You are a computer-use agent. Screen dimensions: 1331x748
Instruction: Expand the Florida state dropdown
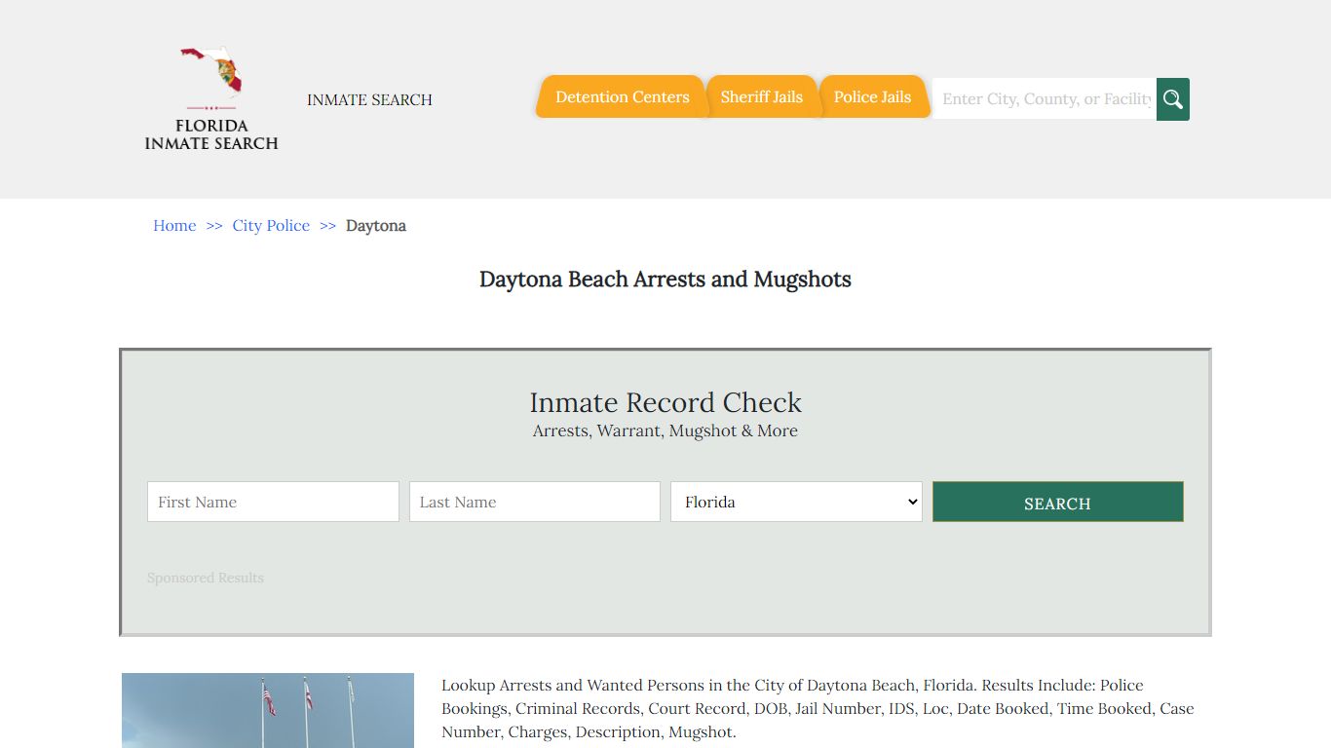[x=796, y=502]
